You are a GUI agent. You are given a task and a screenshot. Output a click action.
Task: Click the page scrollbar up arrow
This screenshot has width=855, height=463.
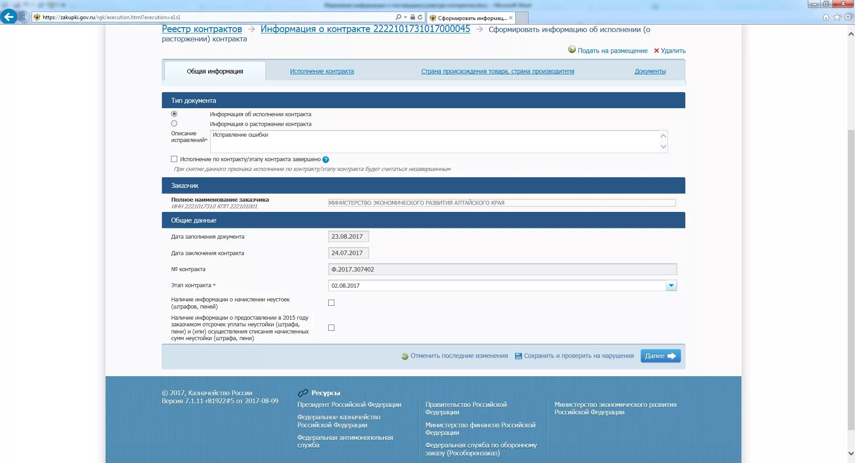[x=851, y=34]
